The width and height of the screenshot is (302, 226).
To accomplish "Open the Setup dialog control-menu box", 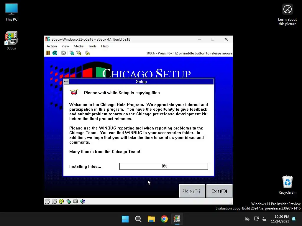I will (66, 82).
